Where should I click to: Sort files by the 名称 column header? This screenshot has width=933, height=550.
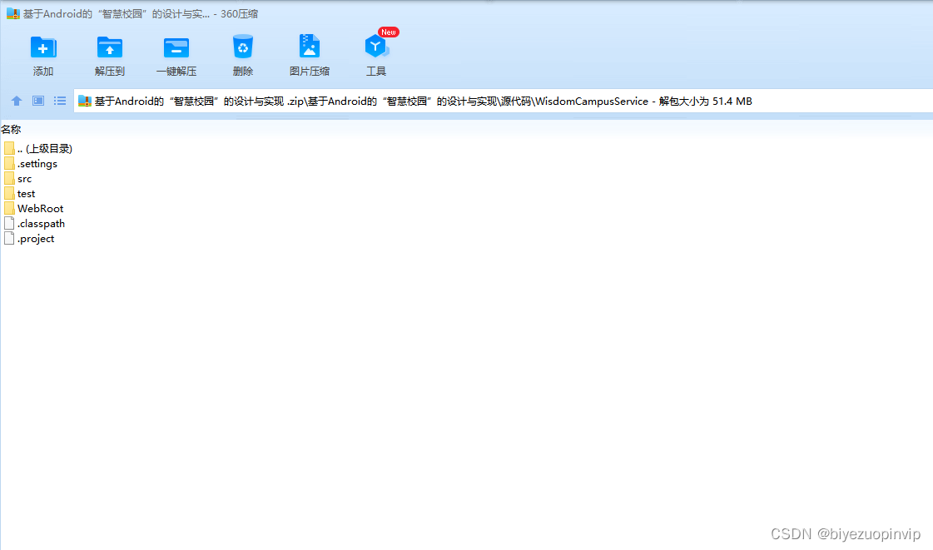point(12,129)
